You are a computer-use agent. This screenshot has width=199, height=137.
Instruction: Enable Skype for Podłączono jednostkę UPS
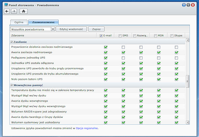coord(176,58)
